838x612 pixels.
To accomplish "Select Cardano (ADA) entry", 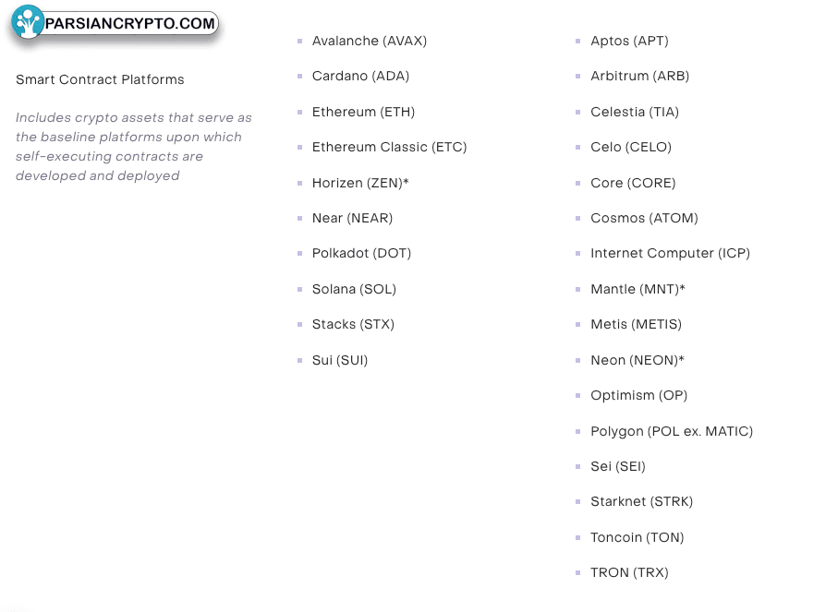I will pos(360,76).
